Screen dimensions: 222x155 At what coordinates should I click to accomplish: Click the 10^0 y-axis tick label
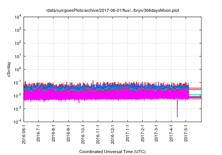(x=18, y=70)
